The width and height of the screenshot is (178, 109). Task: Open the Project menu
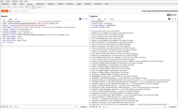[8, 1]
